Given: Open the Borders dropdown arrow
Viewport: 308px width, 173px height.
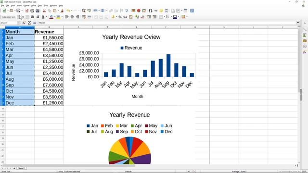Looking at the screenshot, I should pos(165,17).
